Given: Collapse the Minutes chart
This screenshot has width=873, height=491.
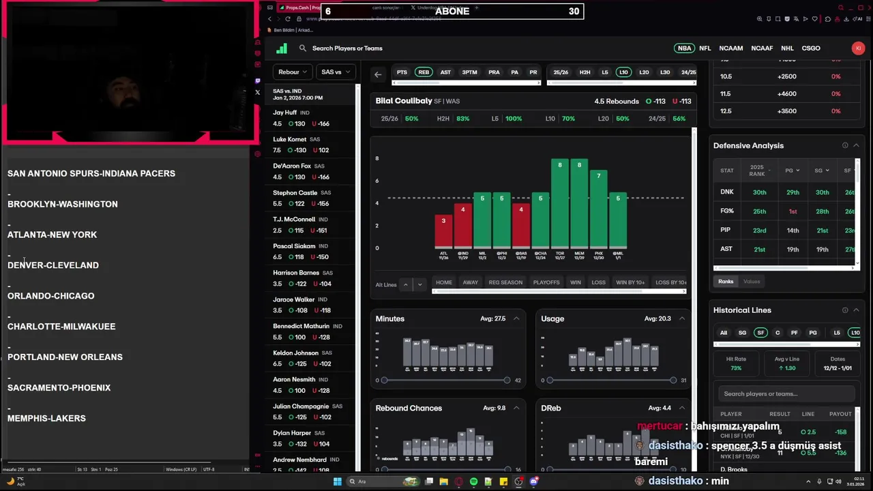Looking at the screenshot, I should click(516, 318).
